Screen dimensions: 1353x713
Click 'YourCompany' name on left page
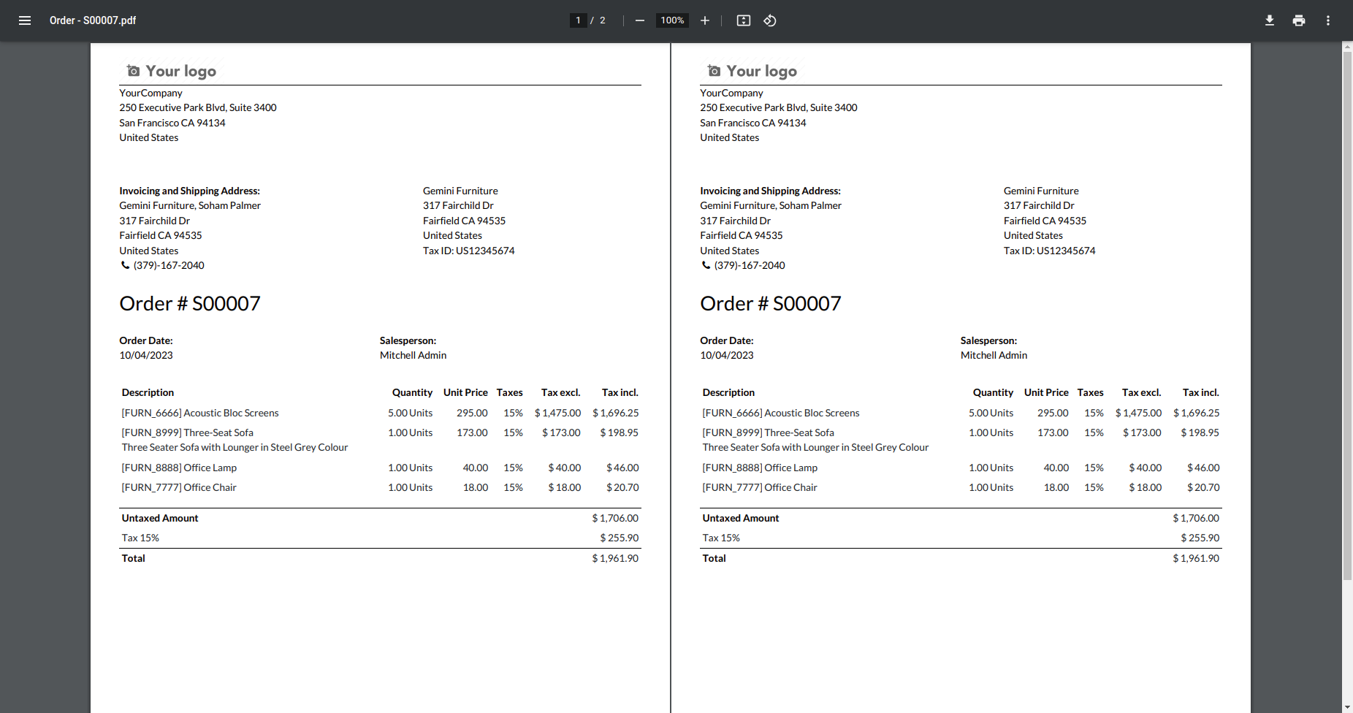(151, 93)
